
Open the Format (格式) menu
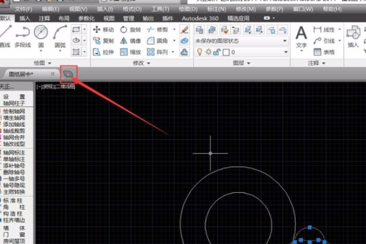[x=132, y=9]
